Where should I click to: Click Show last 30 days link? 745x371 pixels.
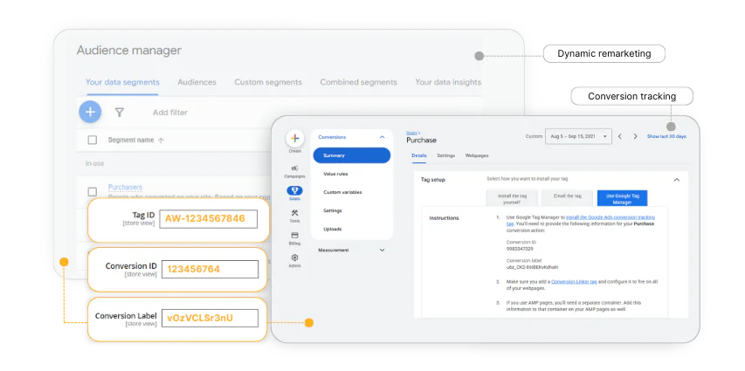click(666, 136)
